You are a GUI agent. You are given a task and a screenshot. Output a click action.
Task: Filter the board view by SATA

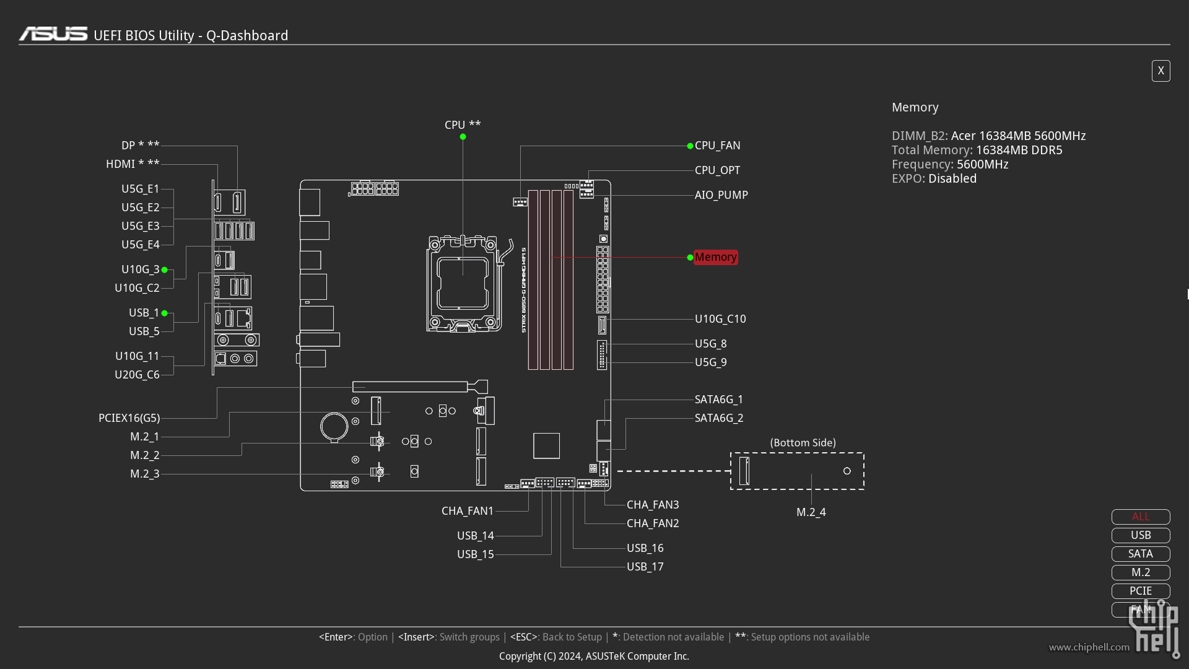point(1141,554)
